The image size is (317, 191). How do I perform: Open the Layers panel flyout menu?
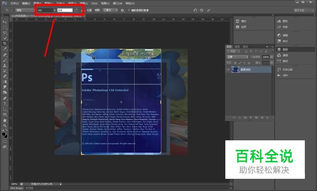[272, 46]
